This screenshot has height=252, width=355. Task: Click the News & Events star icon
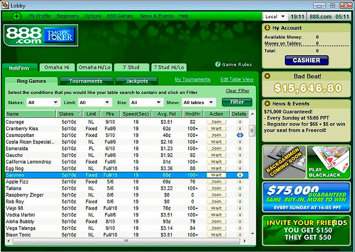click(x=267, y=104)
